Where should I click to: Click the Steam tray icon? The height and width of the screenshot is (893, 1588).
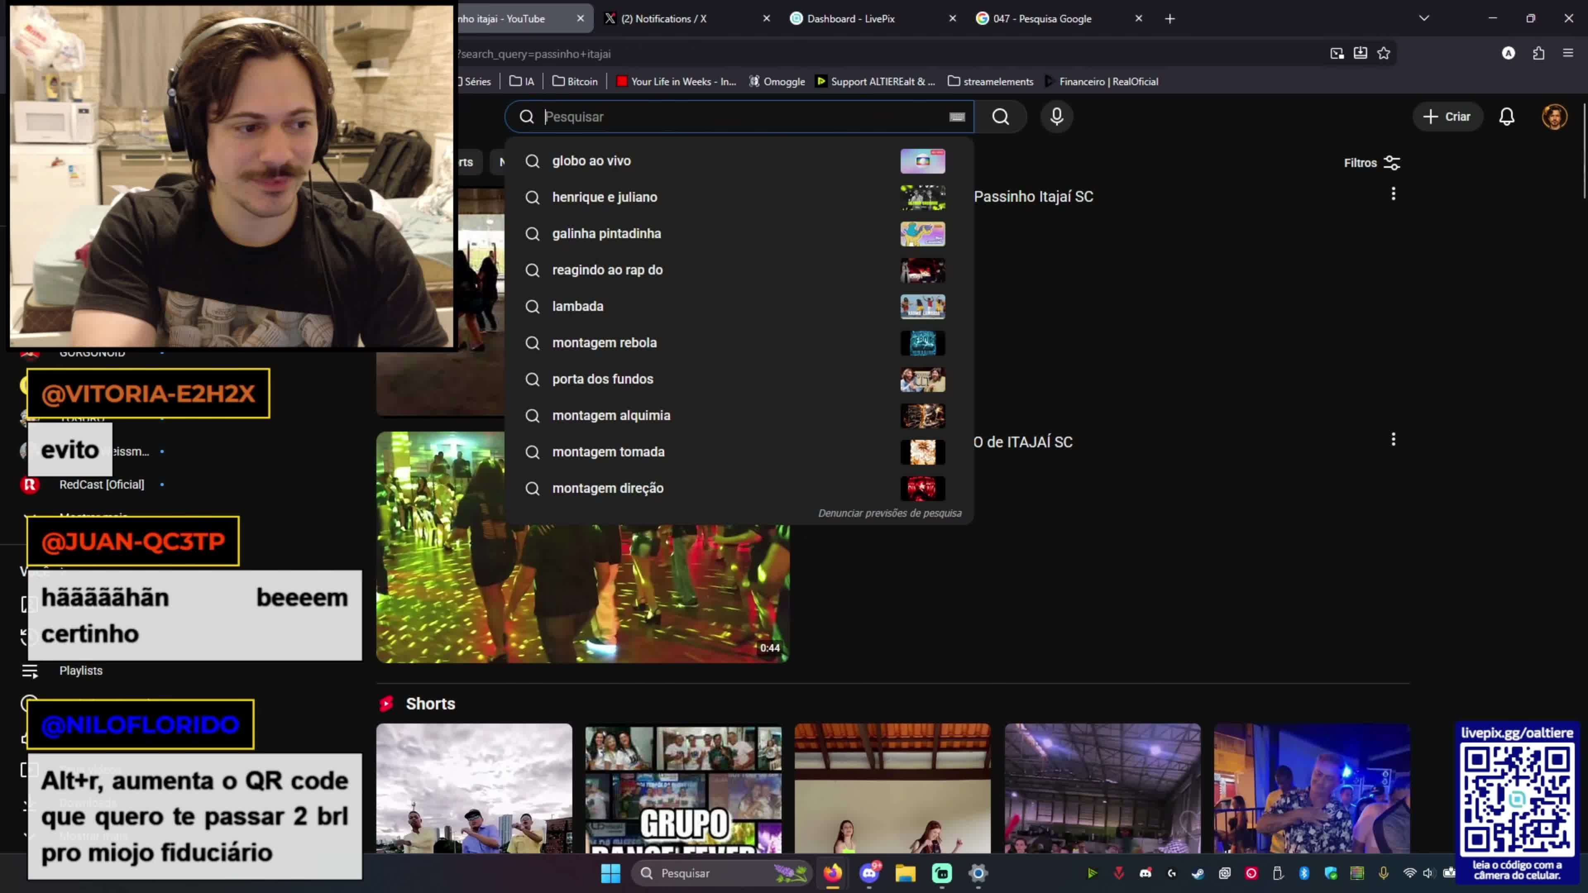coord(1198,873)
